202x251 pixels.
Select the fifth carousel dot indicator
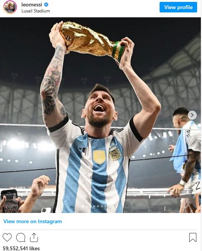point(98,206)
